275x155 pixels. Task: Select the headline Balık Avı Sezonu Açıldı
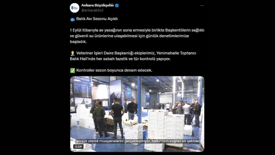click(97, 19)
